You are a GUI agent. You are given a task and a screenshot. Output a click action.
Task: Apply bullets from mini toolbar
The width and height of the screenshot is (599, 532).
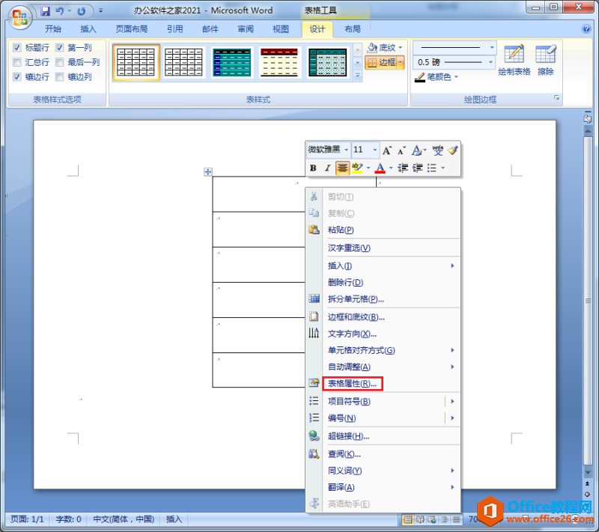(x=432, y=168)
